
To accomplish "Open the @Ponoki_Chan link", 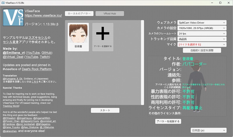I will pos(11,121).
